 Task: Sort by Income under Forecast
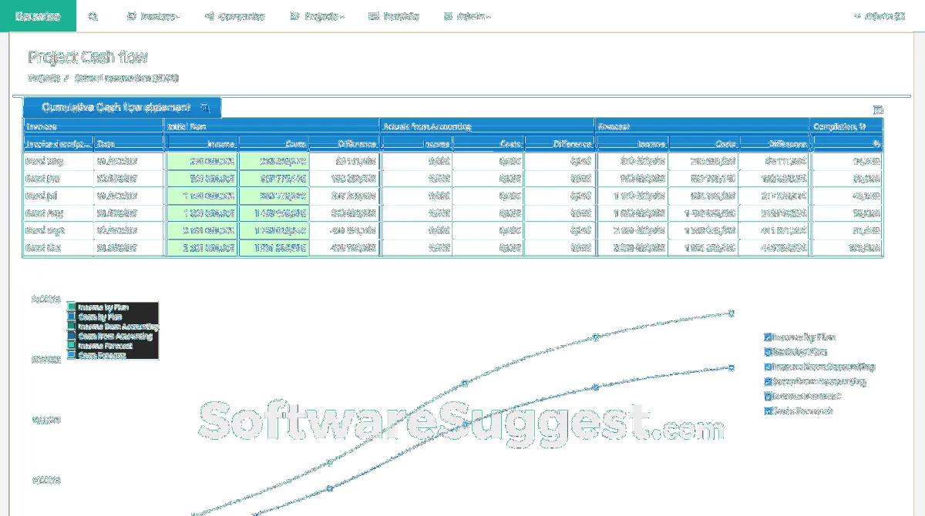[x=632, y=143]
